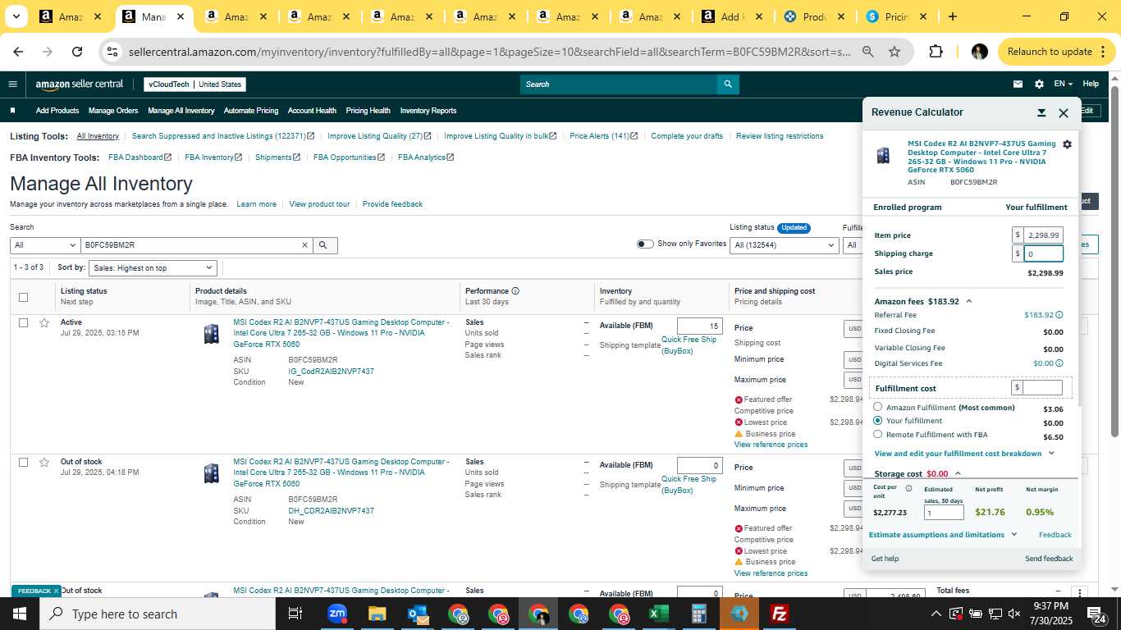Viewport: 1121px width, 630px height.
Task: Open Account Health menu
Action: [312, 111]
